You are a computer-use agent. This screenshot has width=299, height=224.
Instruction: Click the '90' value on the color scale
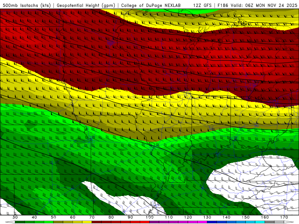[130, 217]
